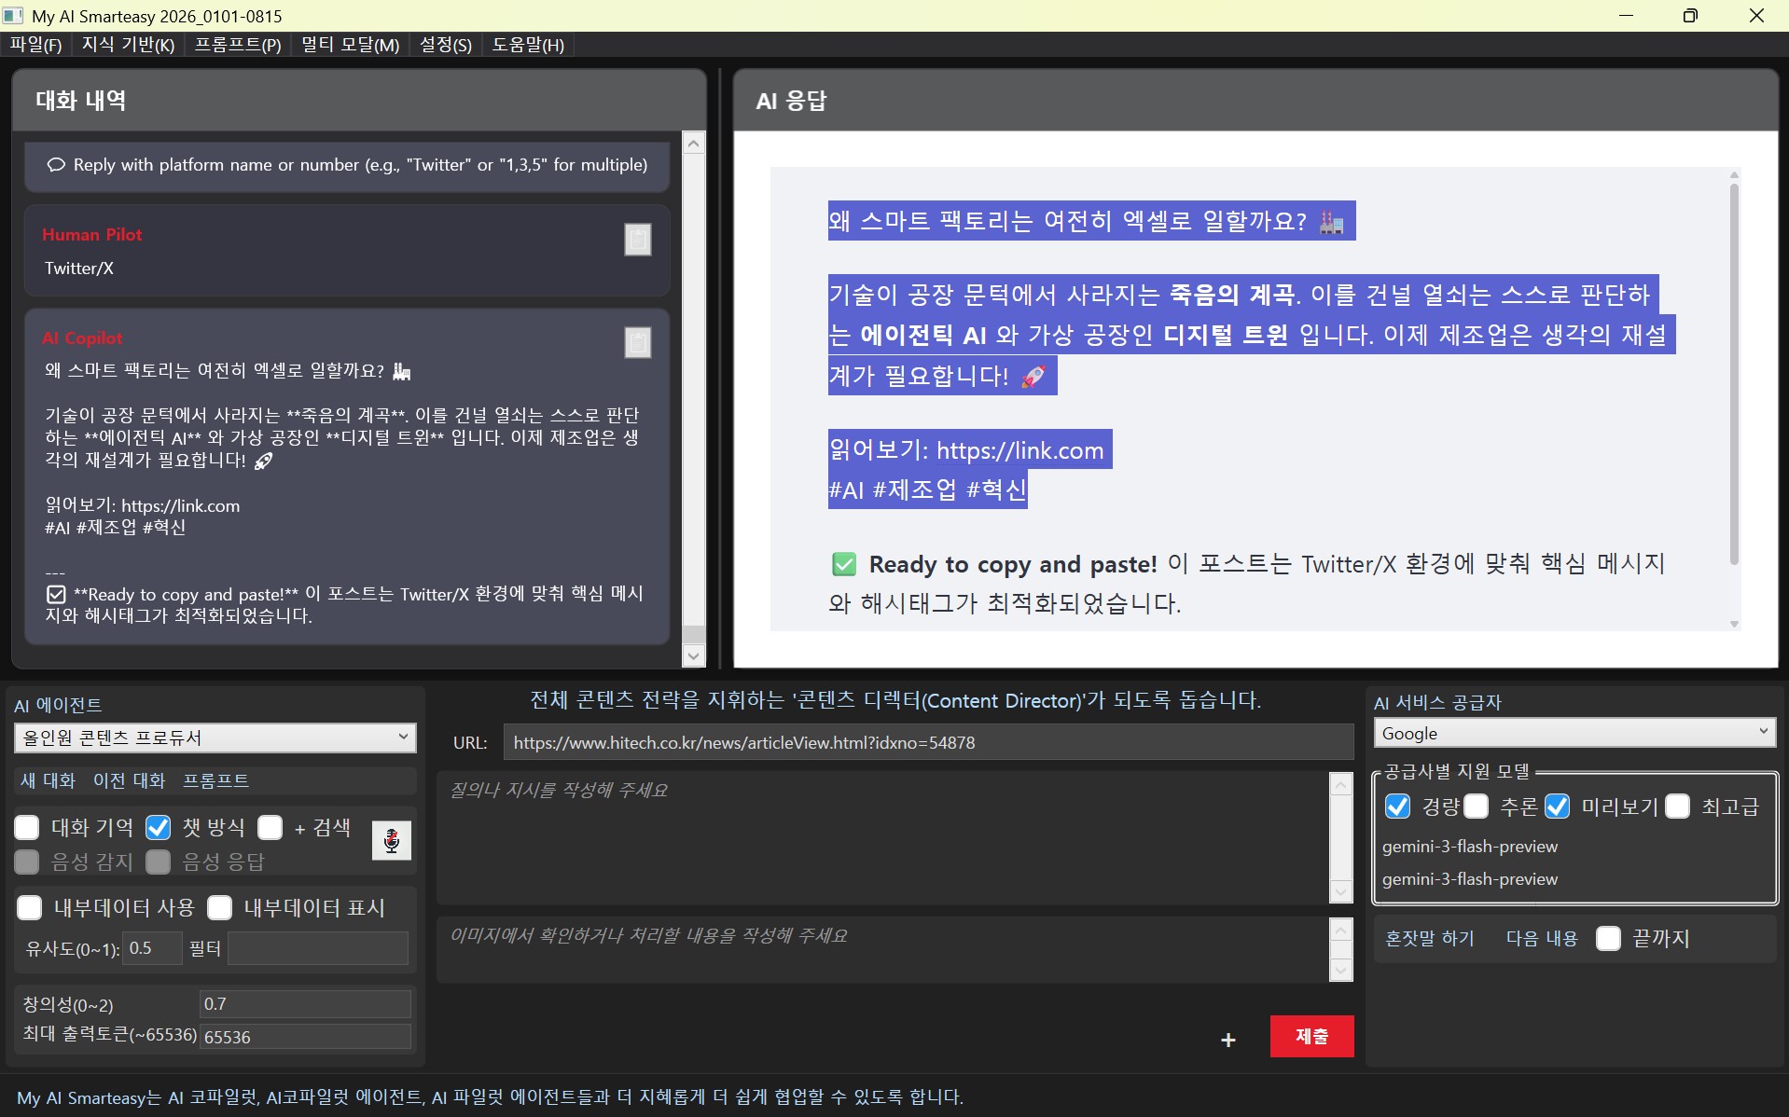This screenshot has width=1789, height=1117.
Task: Toggle the 추론 model checkbox
Action: coord(1476,807)
